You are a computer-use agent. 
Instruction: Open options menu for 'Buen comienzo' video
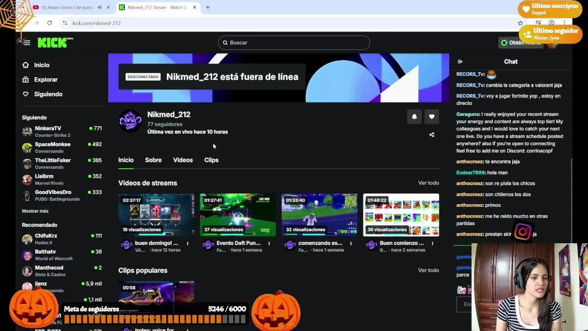coord(432,243)
